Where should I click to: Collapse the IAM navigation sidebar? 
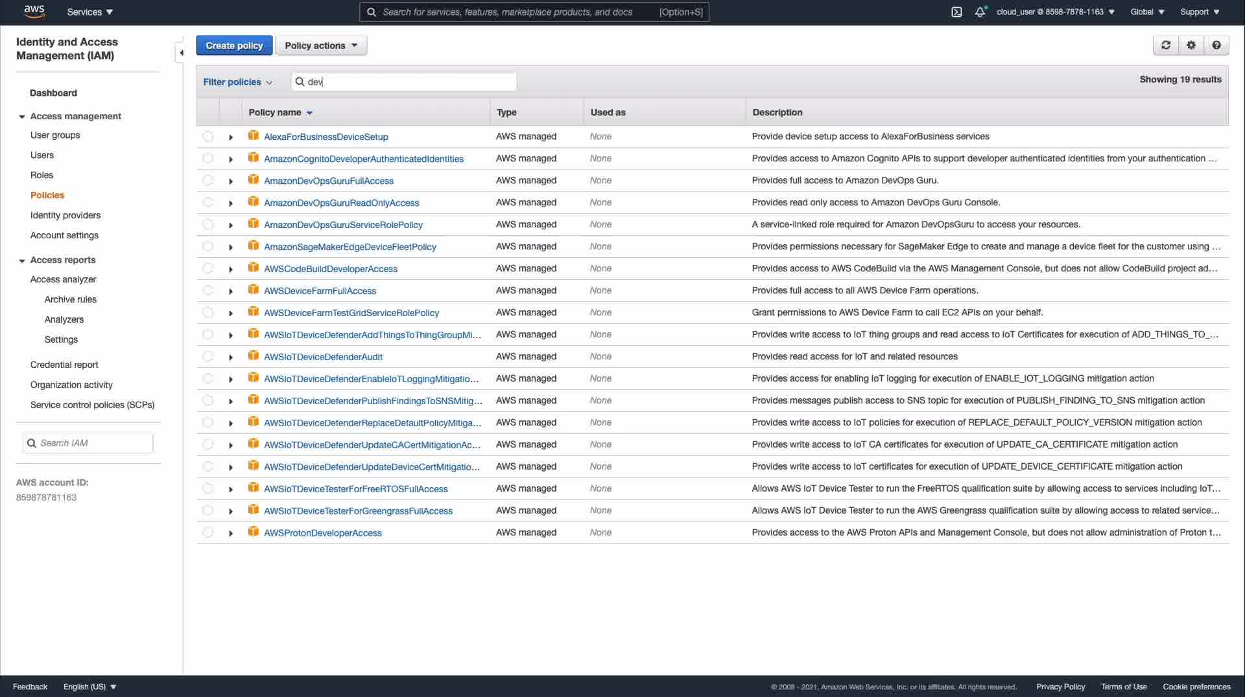[x=181, y=52]
